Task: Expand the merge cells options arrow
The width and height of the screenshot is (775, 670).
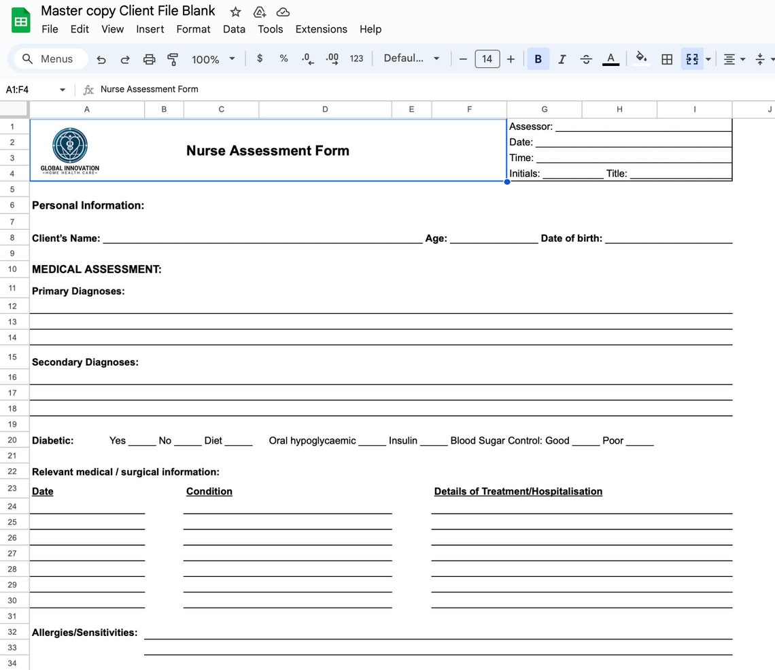Action: tap(708, 59)
